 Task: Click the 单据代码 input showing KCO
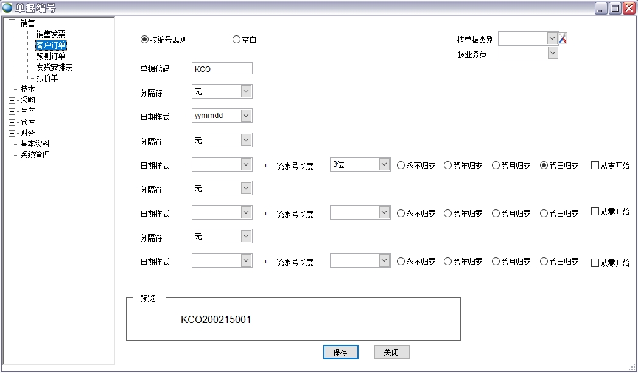pyautogui.click(x=222, y=68)
